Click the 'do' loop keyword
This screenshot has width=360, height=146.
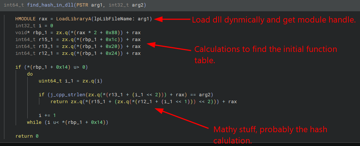coord(30,74)
